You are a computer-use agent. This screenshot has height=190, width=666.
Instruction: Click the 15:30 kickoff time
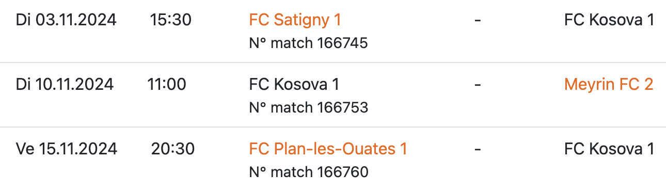pos(171,20)
